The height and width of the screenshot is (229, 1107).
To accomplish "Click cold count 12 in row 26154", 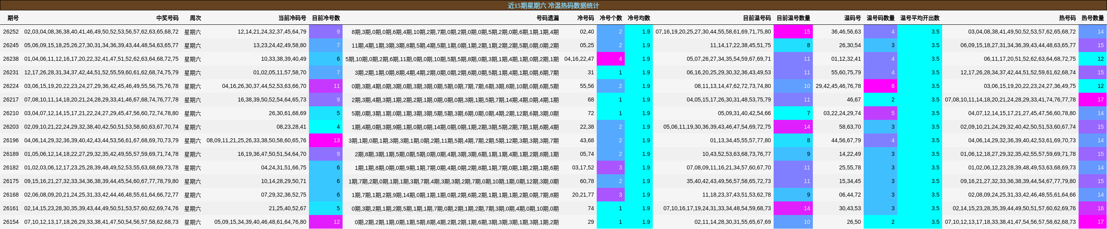I will pyautogui.click(x=326, y=222).
